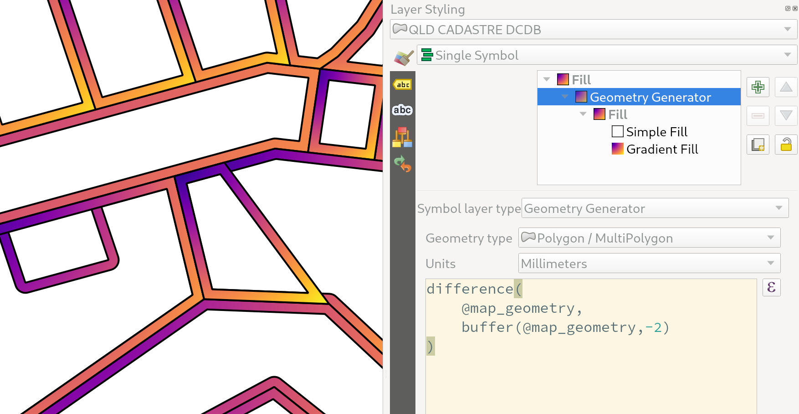The image size is (799, 414).
Task: Open the QLD CADASTRE DCDB layer dropdown
Action: click(593, 30)
